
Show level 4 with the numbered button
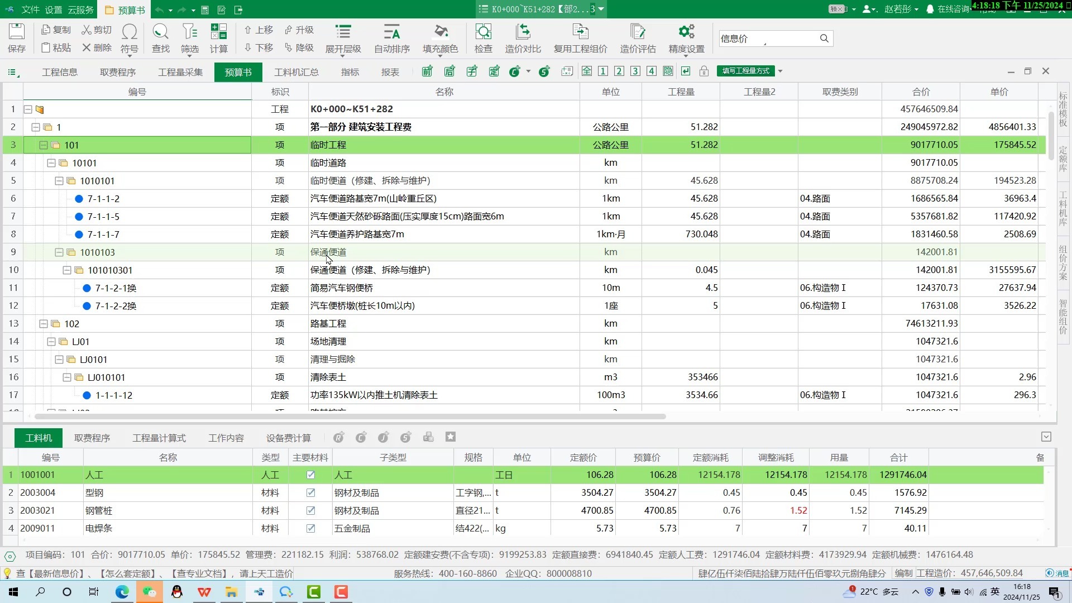coord(652,71)
